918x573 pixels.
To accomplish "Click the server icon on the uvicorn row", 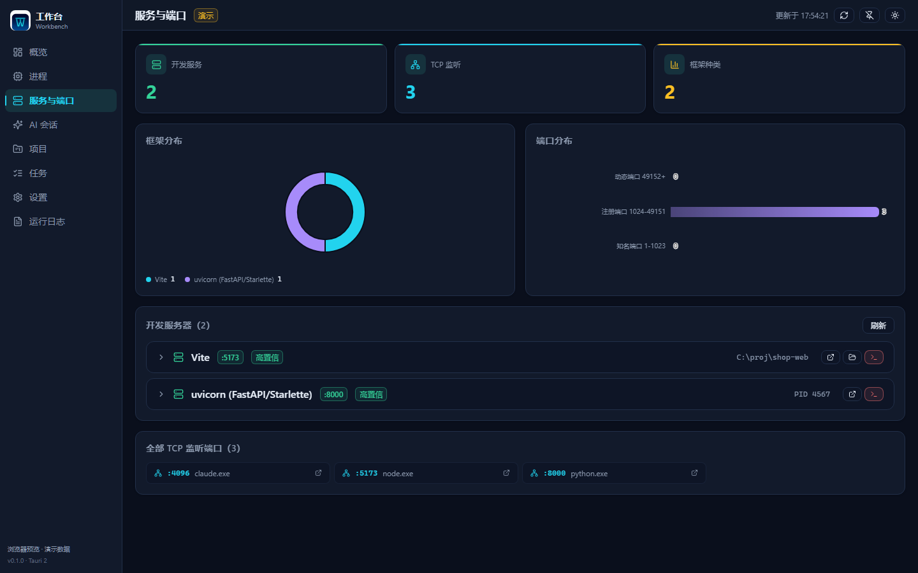I will click(178, 394).
